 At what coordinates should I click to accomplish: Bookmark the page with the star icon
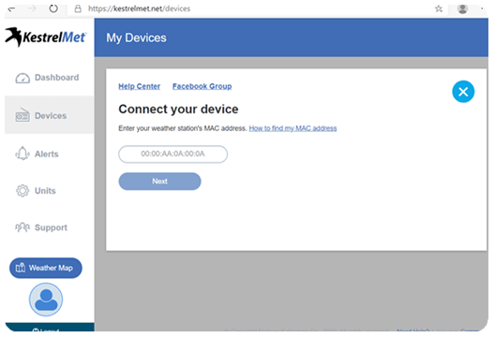pos(439,8)
